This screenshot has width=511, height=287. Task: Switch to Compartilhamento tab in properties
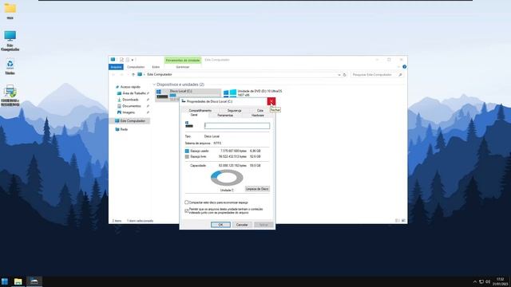click(x=200, y=111)
